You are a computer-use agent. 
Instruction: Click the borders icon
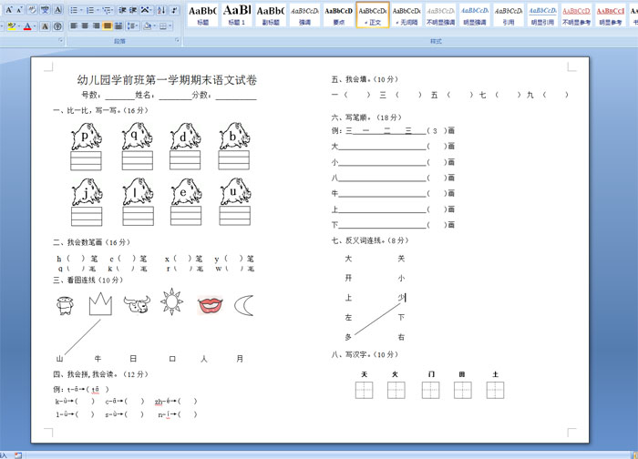[x=163, y=26]
